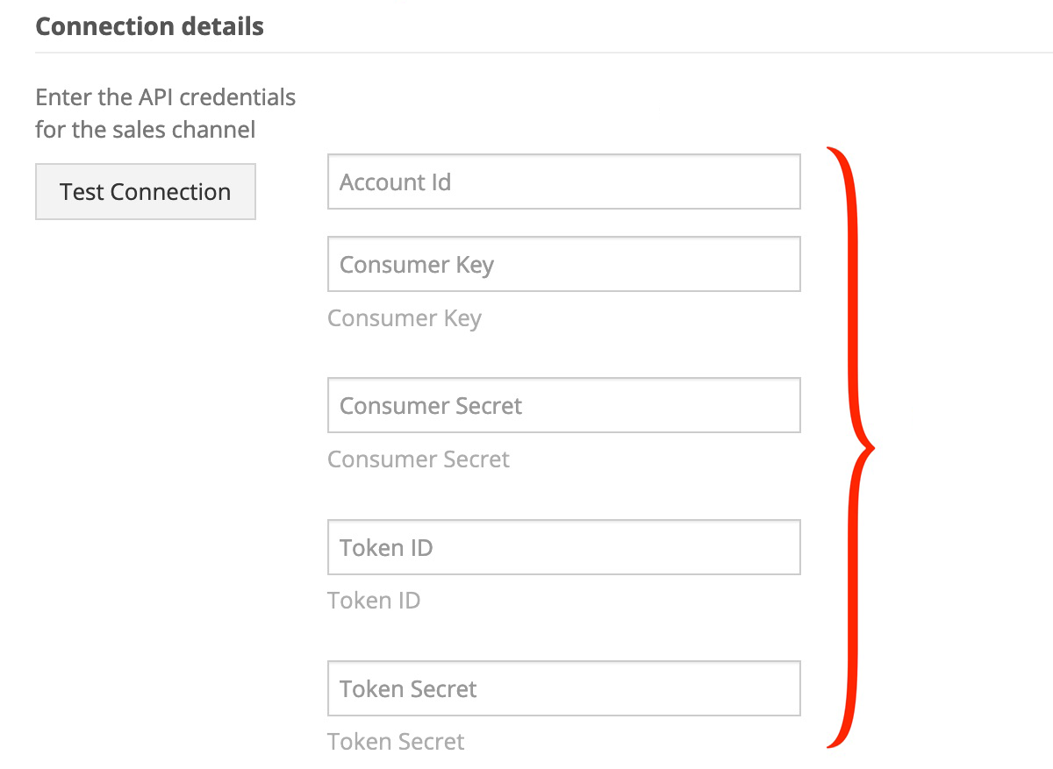
Task: Focus the Account Id input field
Action: [x=563, y=182]
